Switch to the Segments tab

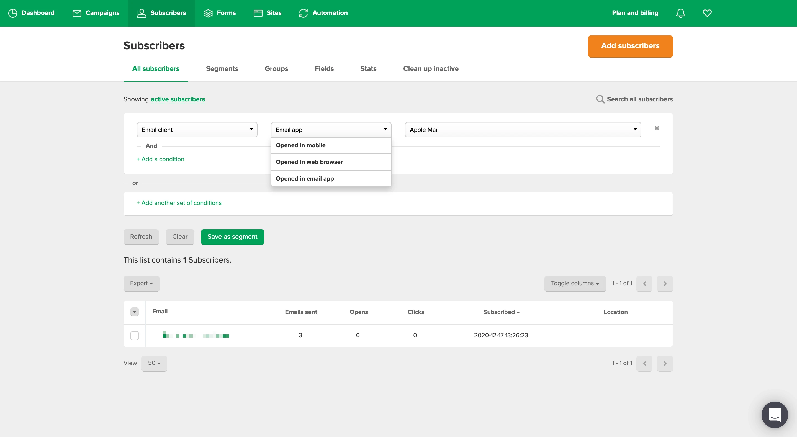pyautogui.click(x=222, y=69)
